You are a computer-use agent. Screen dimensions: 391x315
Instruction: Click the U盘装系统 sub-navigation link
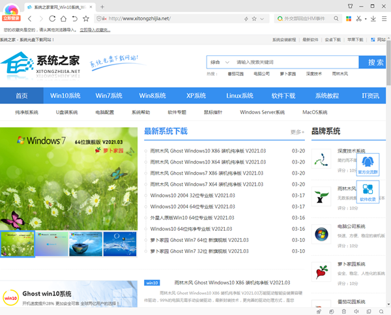[x=67, y=112]
